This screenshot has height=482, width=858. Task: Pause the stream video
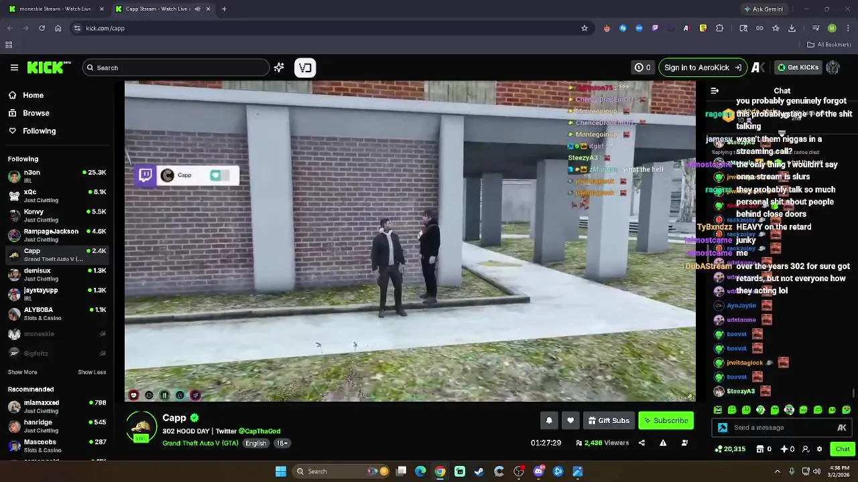click(164, 395)
